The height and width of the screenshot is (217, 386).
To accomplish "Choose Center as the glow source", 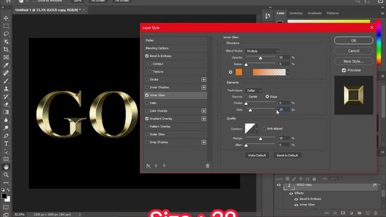I will pyautogui.click(x=246, y=96).
